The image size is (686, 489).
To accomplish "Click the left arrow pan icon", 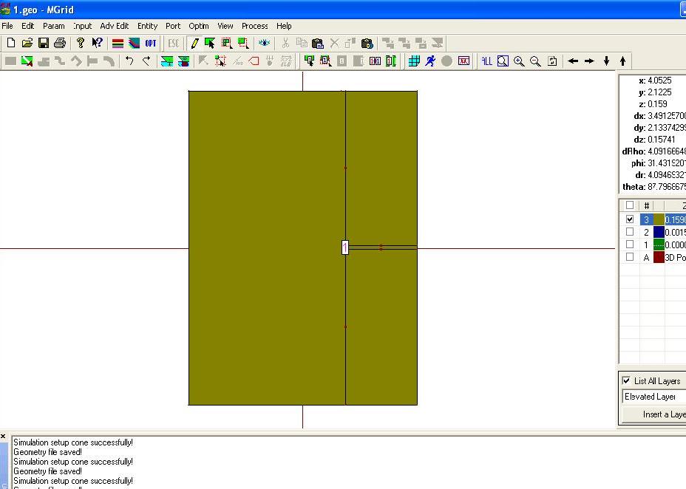I will [573, 61].
